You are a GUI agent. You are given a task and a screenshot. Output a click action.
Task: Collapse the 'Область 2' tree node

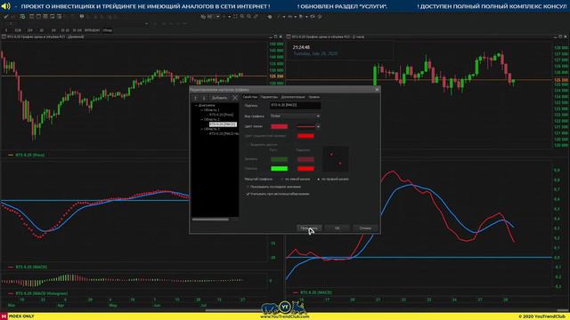[x=201, y=119]
